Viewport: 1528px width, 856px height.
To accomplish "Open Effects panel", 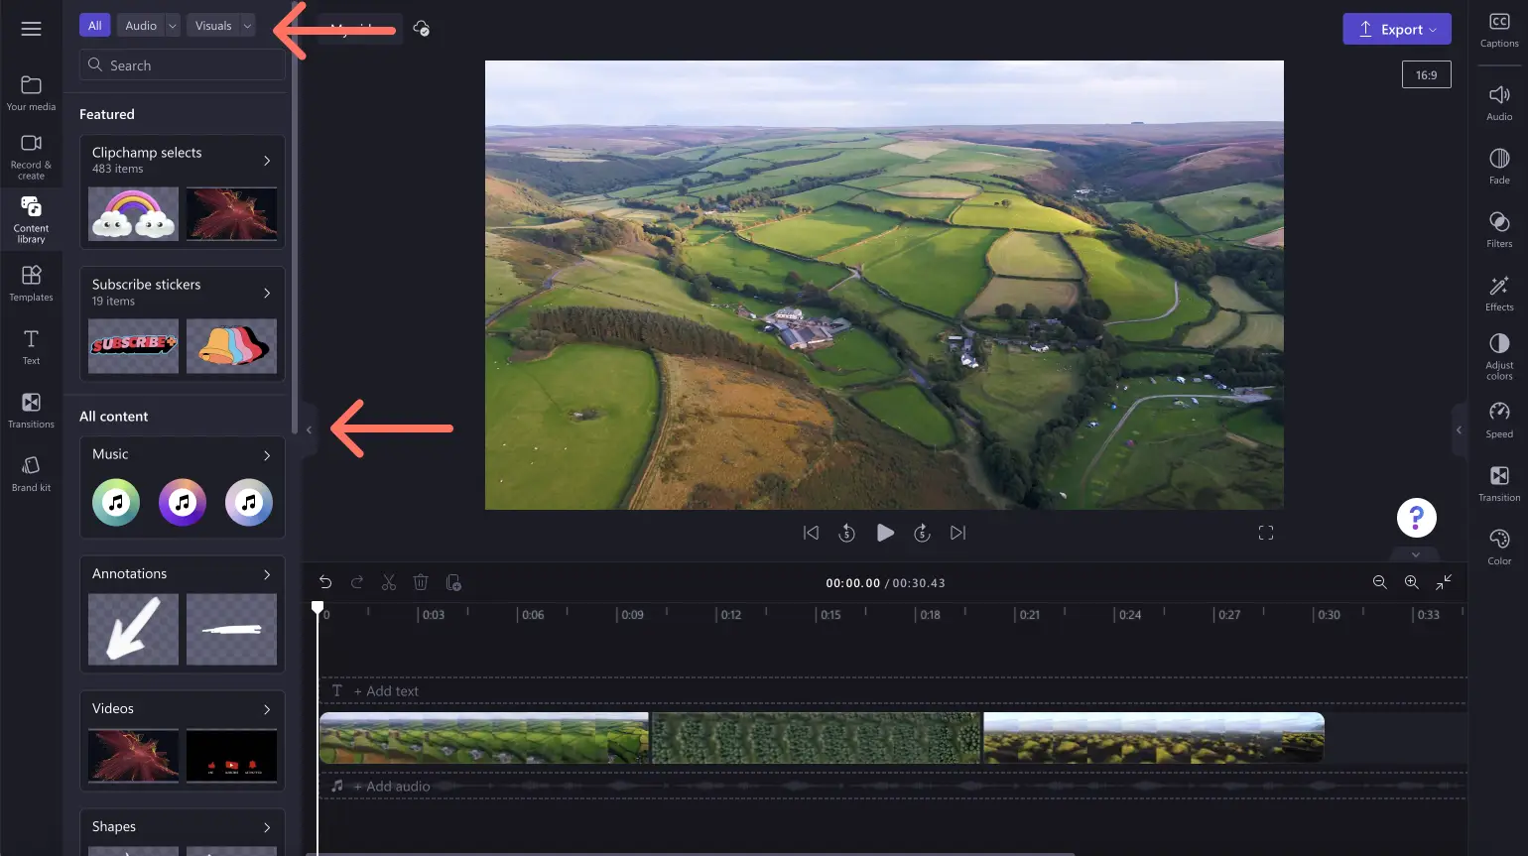I will 1499,293.
